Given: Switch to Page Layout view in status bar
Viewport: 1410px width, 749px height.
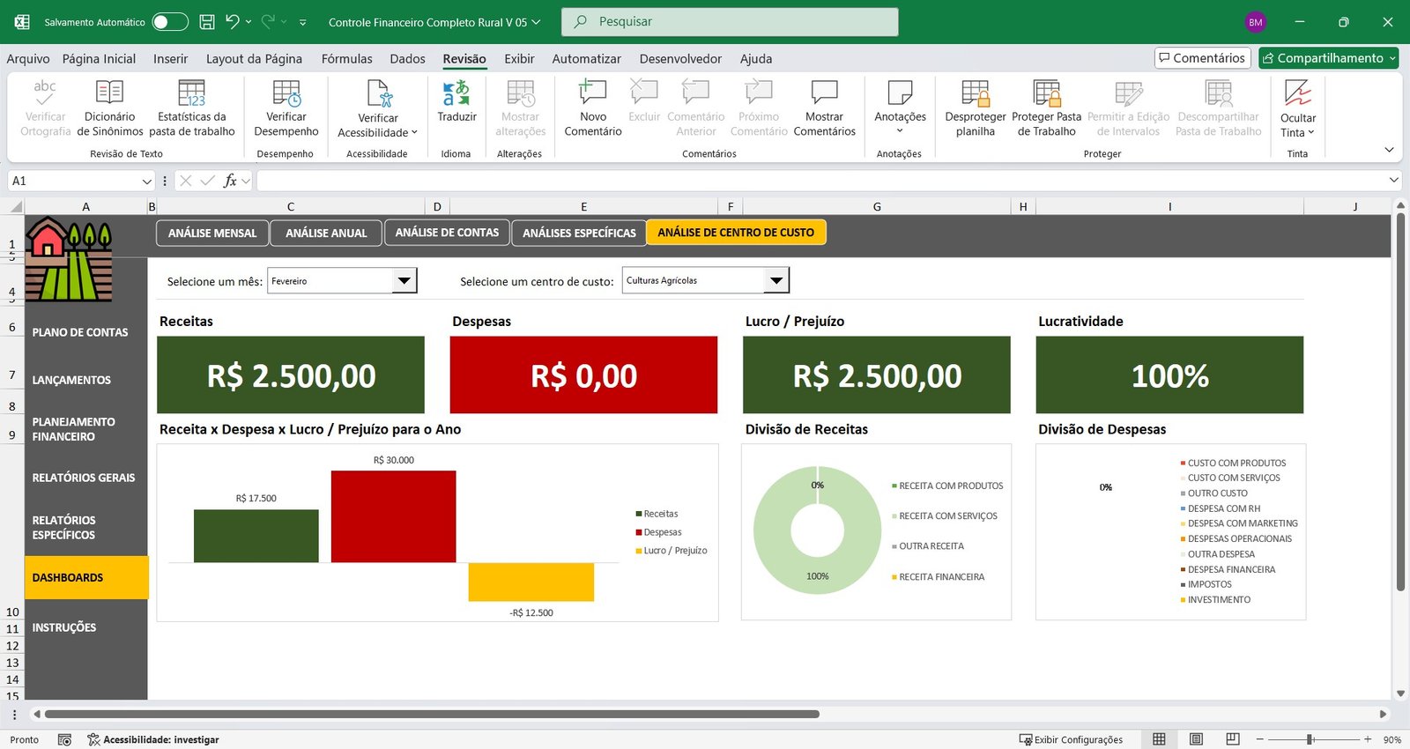Looking at the screenshot, I should (x=1196, y=739).
